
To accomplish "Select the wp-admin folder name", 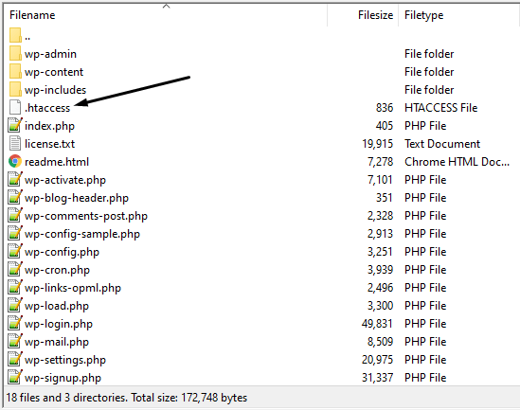I will [50, 54].
